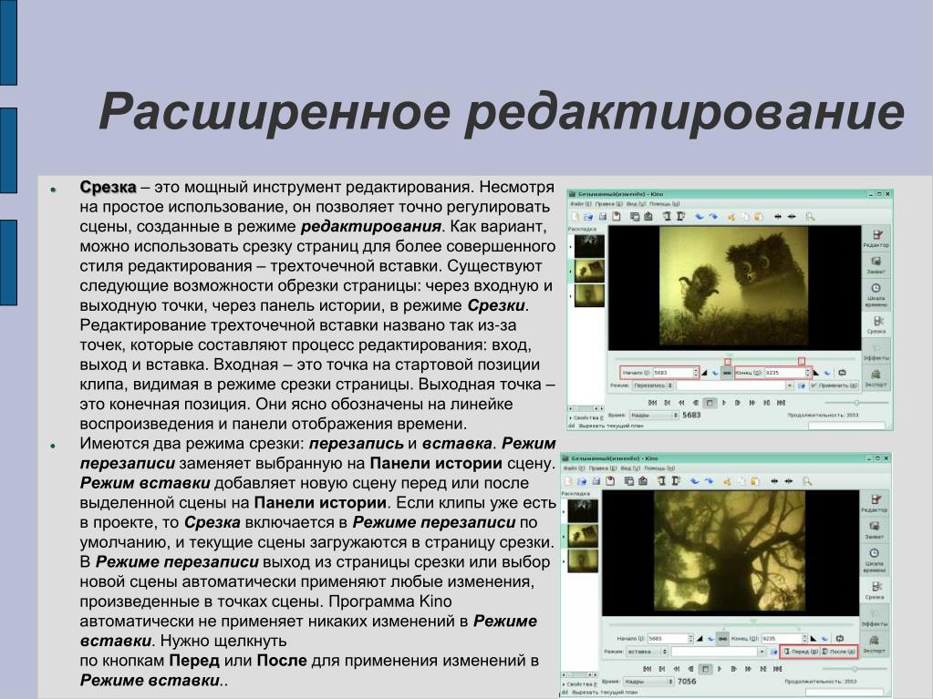The height and width of the screenshot is (699, 933).
Task: Open Время Кадры dropdown in hedgehog-frame window
Action: pos(654,416)
